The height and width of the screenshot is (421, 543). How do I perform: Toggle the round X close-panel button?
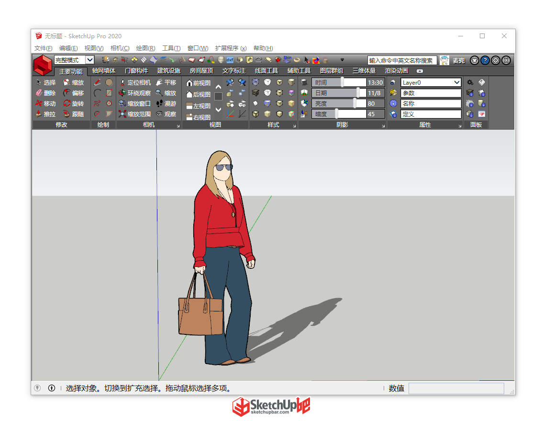point(506,60)
